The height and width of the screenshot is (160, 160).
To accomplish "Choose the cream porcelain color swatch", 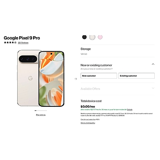I will coord(92,37).
